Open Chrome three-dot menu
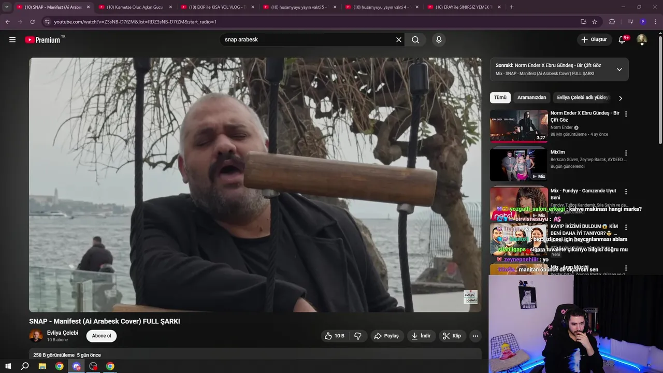 (655, 22)
